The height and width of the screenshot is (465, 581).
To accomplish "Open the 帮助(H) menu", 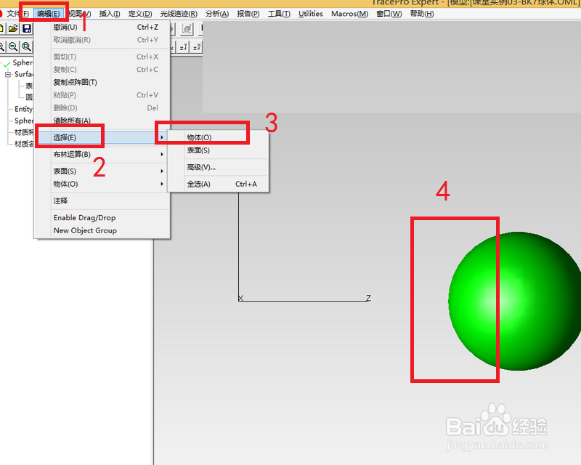I will (422, 14).
